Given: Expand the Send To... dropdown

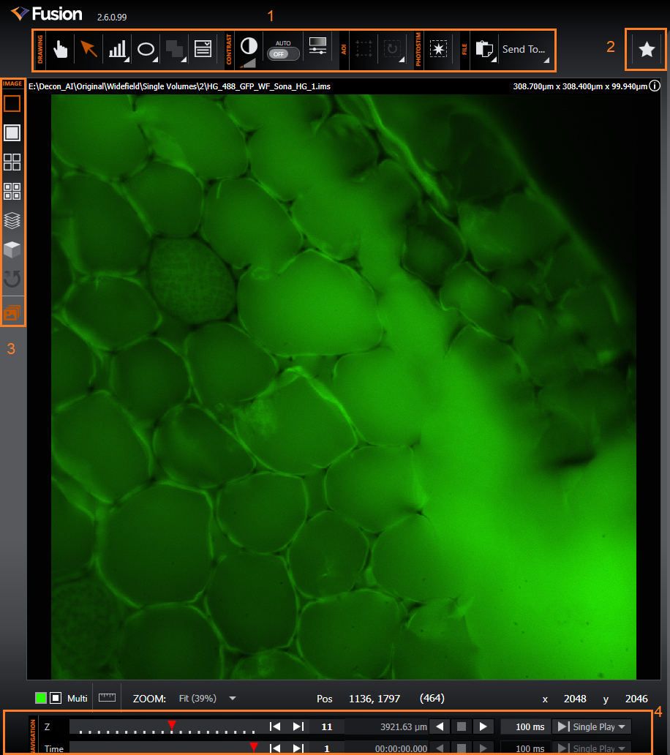Looking at the screenshot, I should (x=525, y=49).
